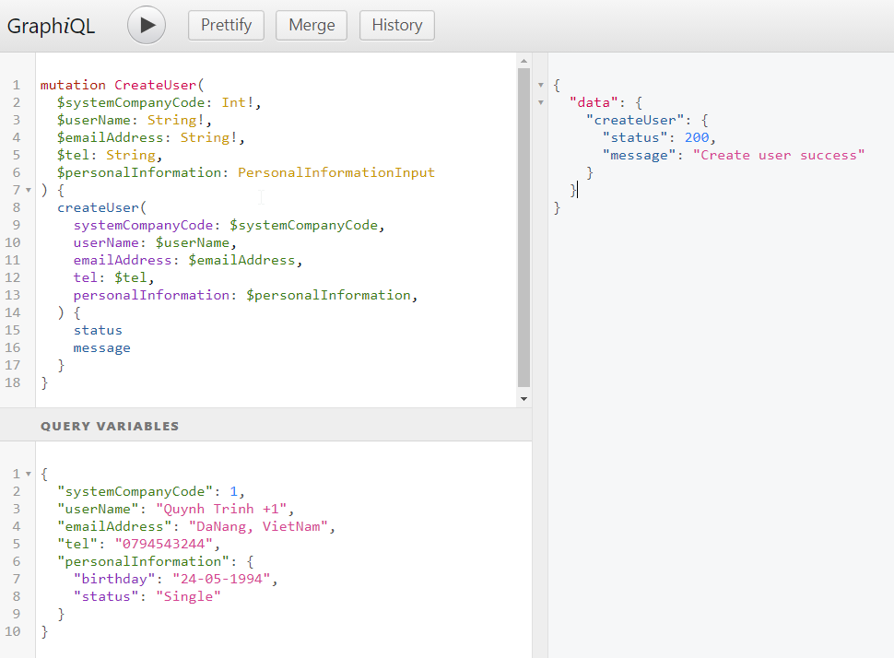
Task: Click the PersonalInformationInput type in query
Action: [335, 172]
